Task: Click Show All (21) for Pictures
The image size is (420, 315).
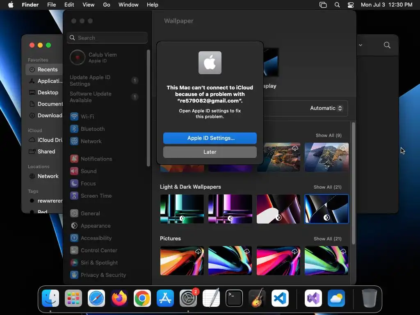Action: [327, 239]
